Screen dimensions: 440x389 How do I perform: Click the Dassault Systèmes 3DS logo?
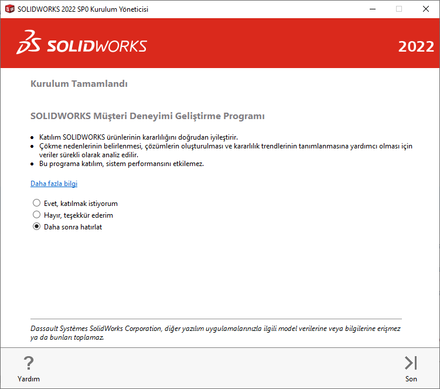tap(28, 44)
